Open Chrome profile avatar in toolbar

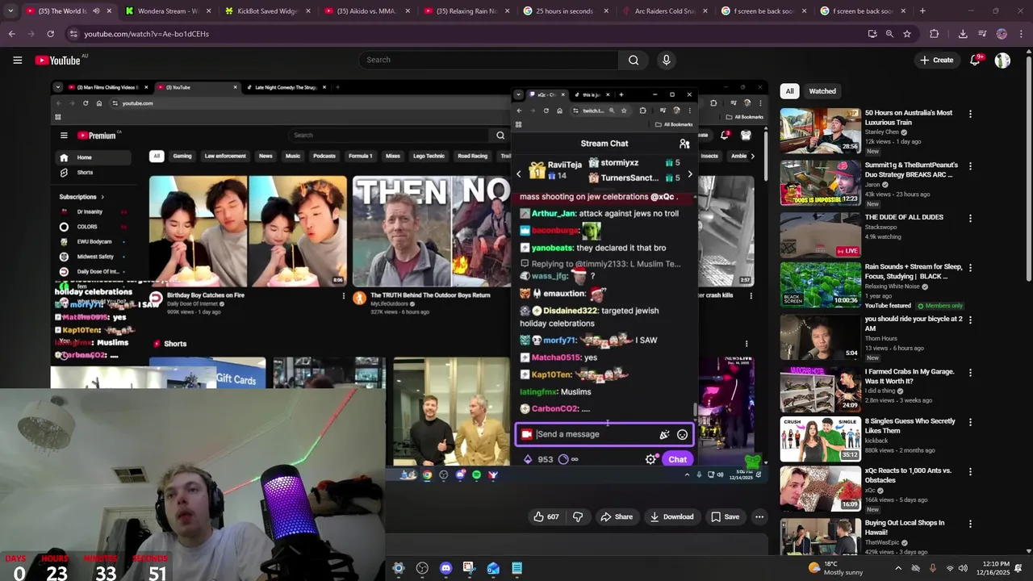click(x=1002, y=34)
